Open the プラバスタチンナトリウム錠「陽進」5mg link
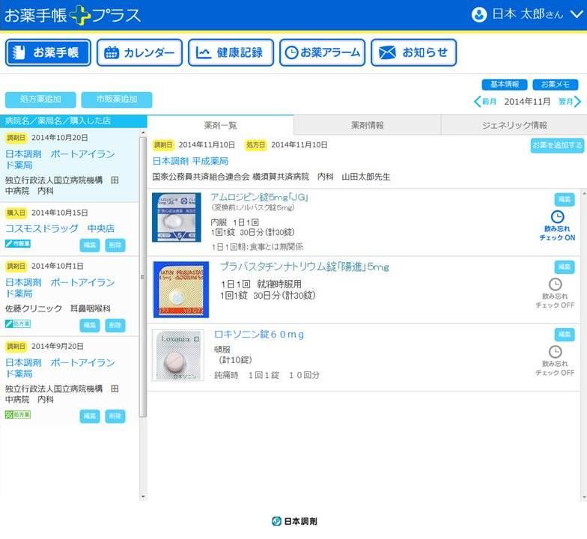This screenshot has height=539, width=587. 304,267
